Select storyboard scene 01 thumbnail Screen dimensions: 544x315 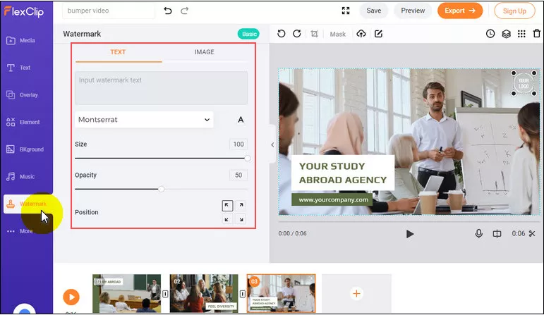(126, 294)
